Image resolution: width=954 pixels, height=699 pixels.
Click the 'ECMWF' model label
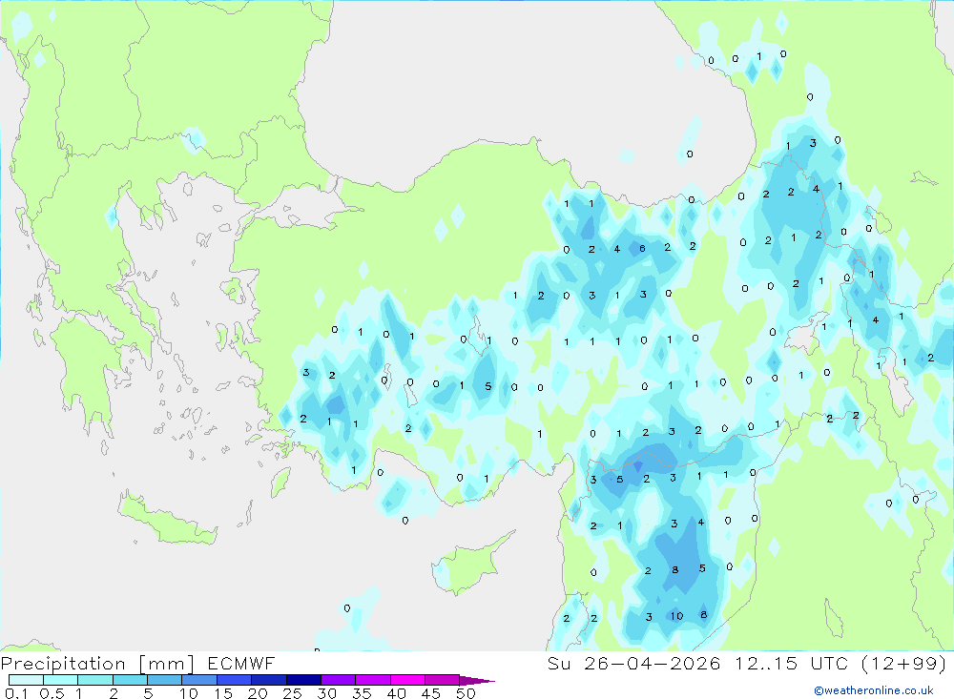click(x=241, y=664)
